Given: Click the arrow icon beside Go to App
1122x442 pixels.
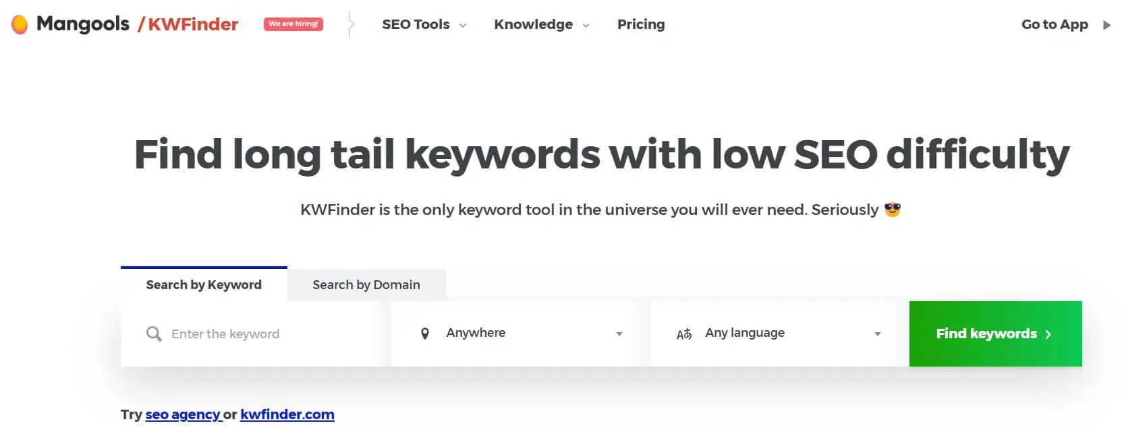Looking at the screenshot, I should [x=1106, y=25].
